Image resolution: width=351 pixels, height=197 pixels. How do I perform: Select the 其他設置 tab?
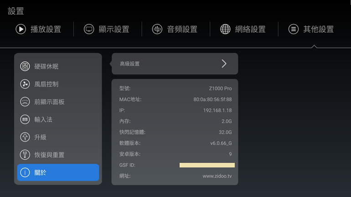pos(311,29)
